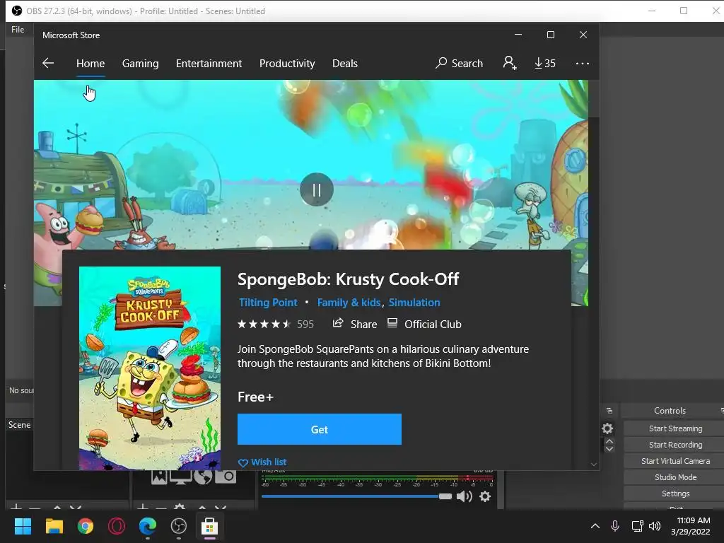Open the volume tray icon
Viewport: 724px width, 543px height.
[x=655, y=526]
